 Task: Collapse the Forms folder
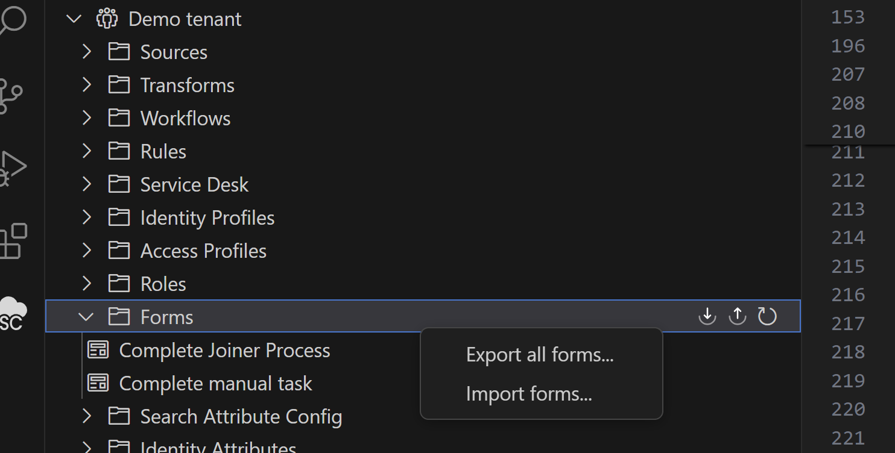pyautogui.click(x=87, y=317)
